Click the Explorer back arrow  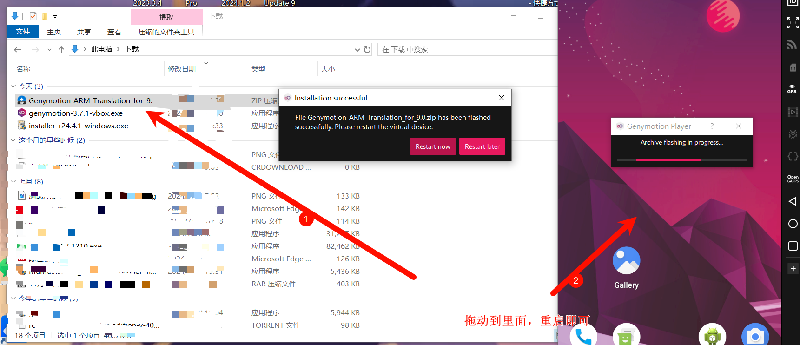pyautogui.click(x=18, y=49)
